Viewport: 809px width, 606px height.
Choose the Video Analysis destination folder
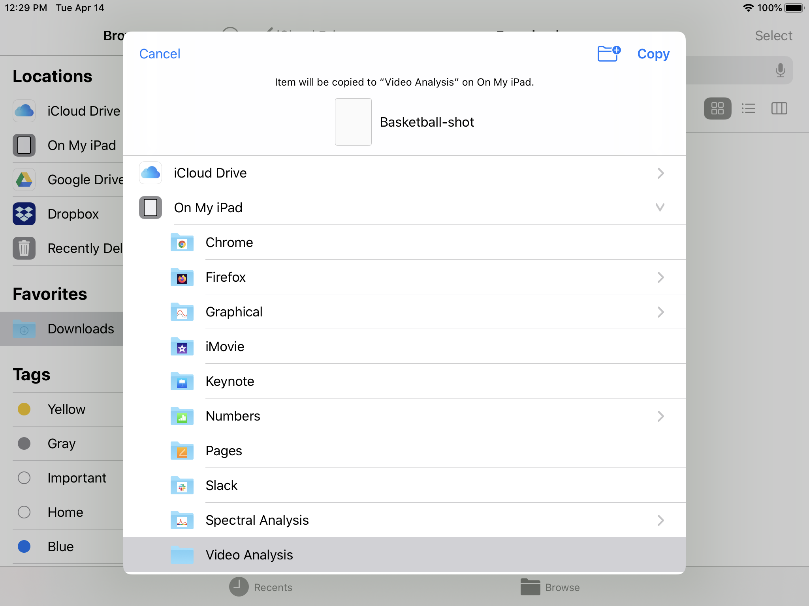[249, 555]
